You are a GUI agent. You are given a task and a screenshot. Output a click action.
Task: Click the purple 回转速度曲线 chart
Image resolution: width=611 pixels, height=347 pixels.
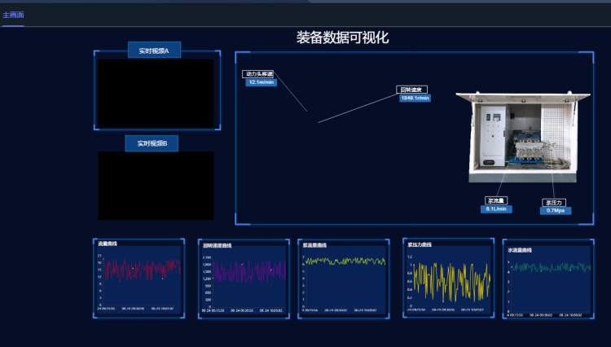(x=243, y=281)
